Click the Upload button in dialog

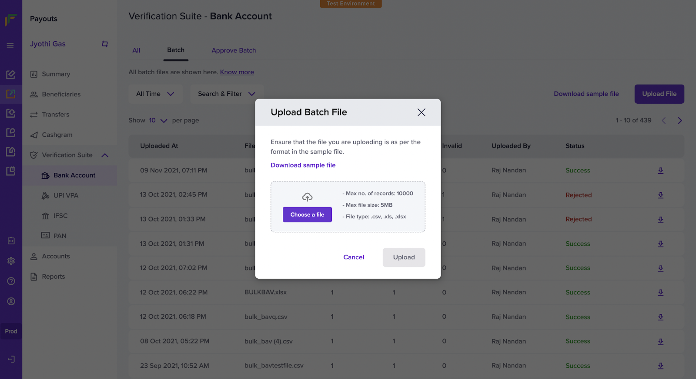(x=404, y=257)
